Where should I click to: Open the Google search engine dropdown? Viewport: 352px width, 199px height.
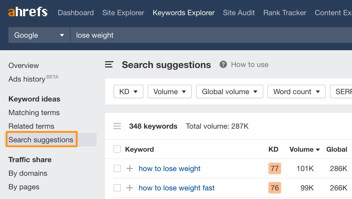[39, 35]
